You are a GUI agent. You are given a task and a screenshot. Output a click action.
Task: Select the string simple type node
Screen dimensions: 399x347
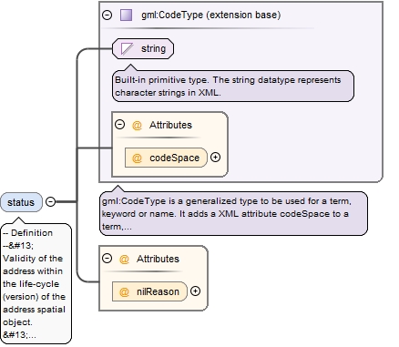143,48
